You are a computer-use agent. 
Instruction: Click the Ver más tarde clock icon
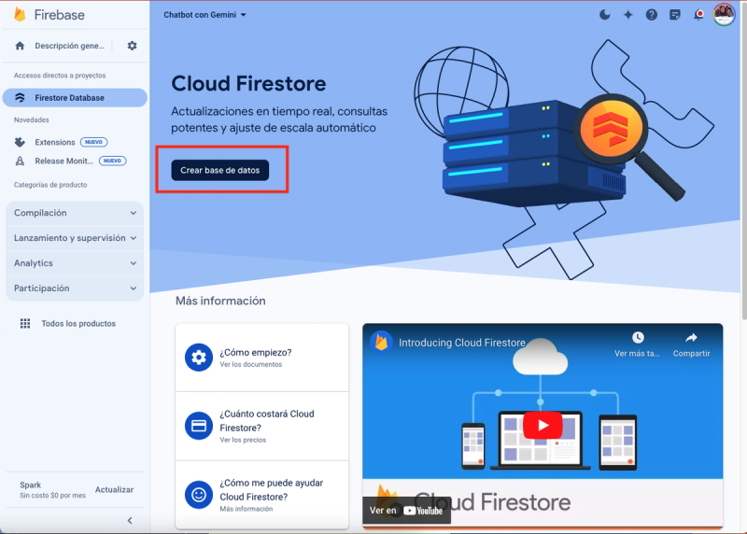[638, 338]
